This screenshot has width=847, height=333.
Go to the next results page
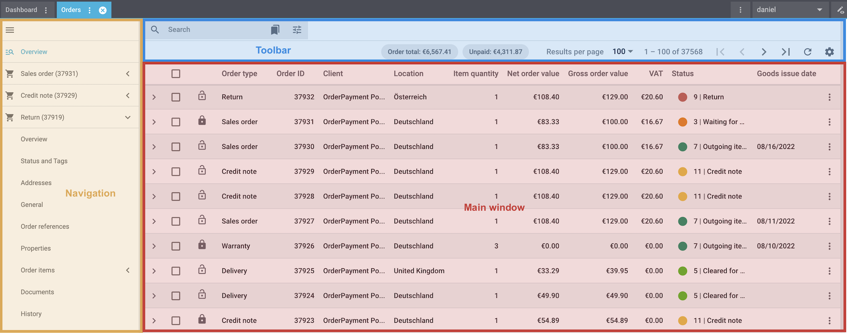pos(764,52)
